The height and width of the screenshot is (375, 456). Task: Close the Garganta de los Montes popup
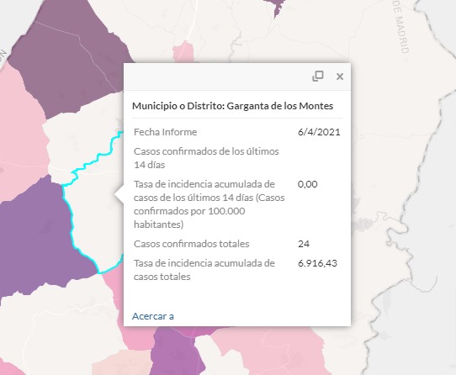[x=340, y=77]
